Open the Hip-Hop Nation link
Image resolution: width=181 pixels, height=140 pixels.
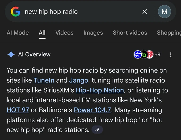pyautogui.click(x=100, y=90)
